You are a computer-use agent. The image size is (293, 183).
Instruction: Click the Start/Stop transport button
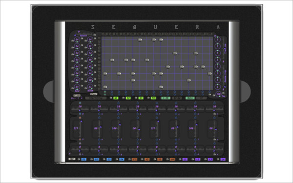tap(96, 98)
